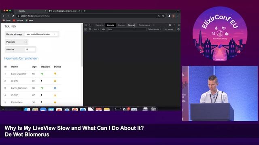
Task: Bookmark this page with the star icon
Action: click(x=163, y=16)
